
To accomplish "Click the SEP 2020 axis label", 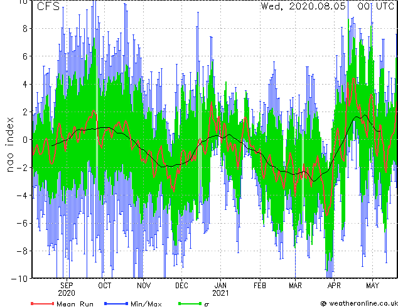I will pos(67,289).
